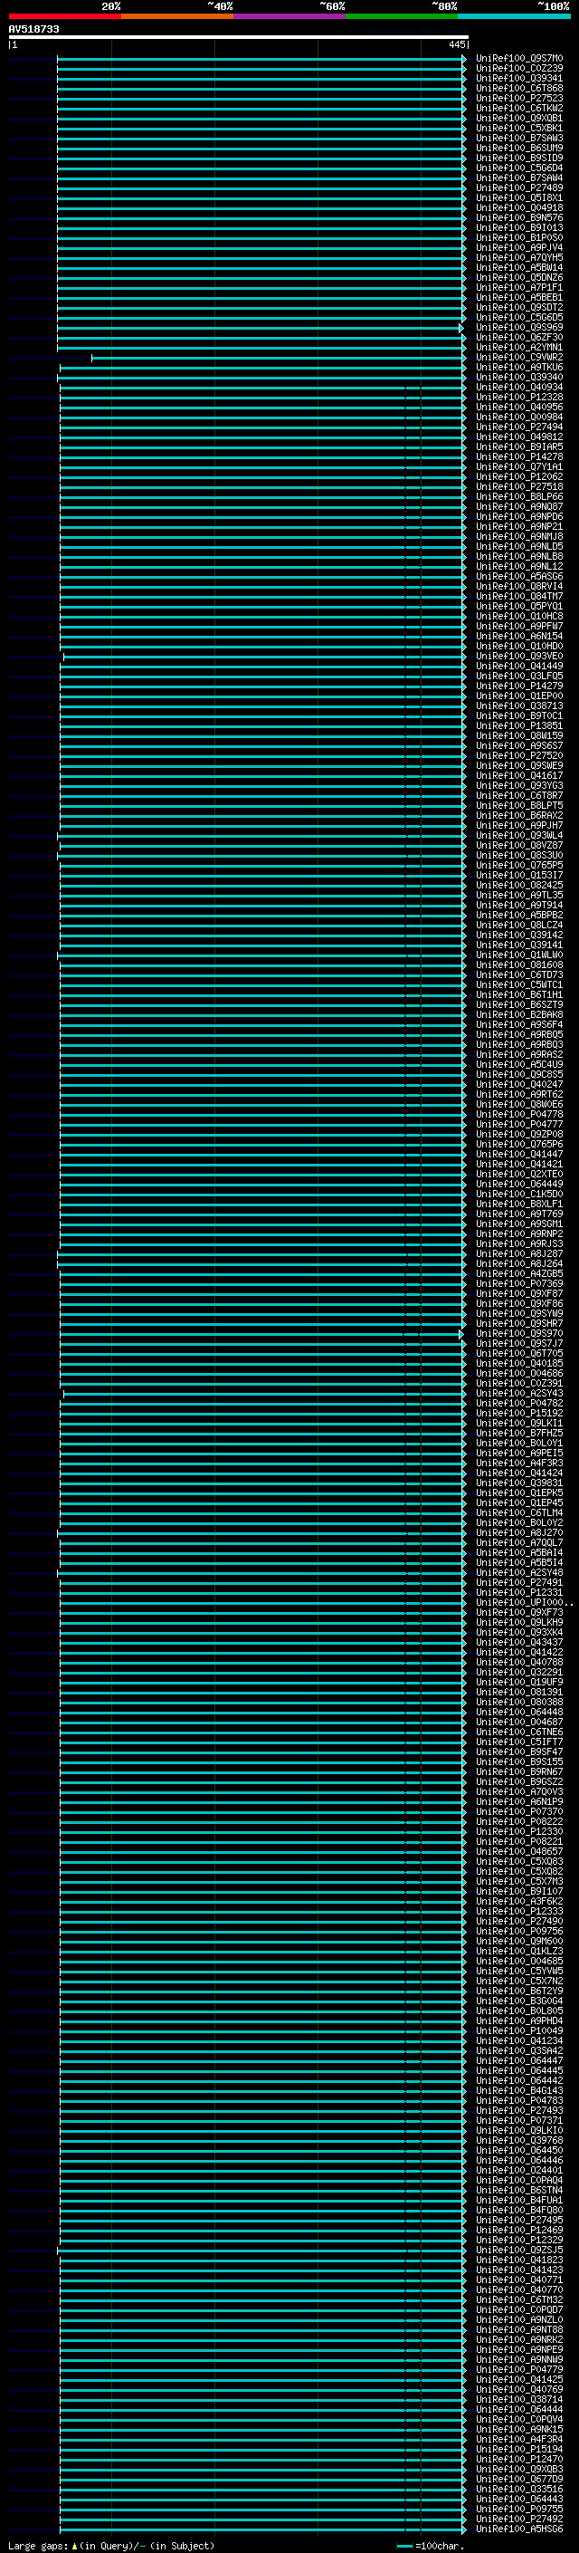Select hit label UniRef100_Q41424
Image resolution: width=579 pixels, height=2553 pixels.
pos(518,1473)
